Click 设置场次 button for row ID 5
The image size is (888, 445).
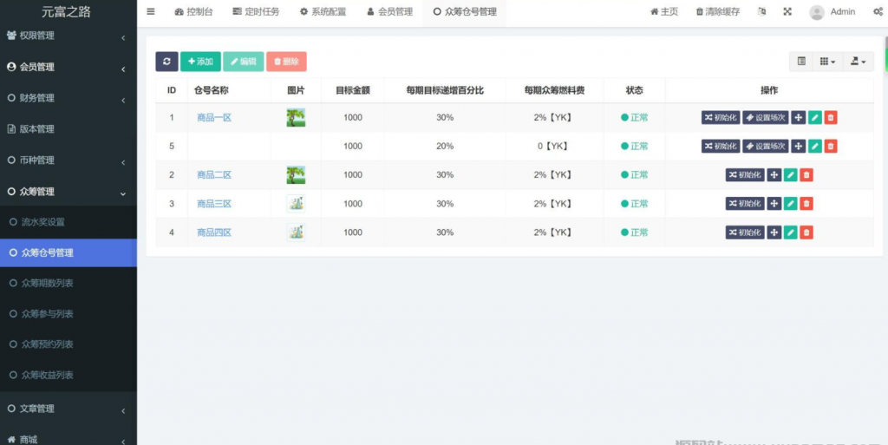[766, 146]
